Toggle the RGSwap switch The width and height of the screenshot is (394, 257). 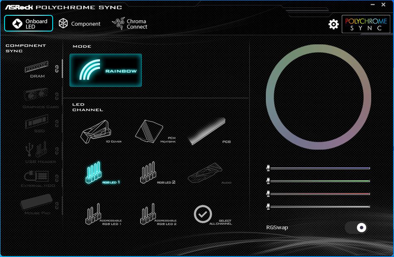pyautogui.click(x=356, y=227)
